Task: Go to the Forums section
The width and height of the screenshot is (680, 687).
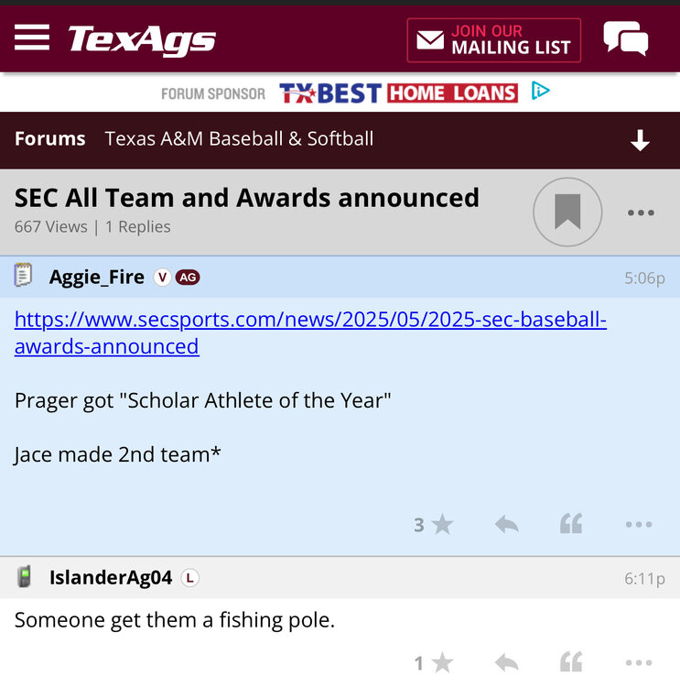Action: [50, 139]
